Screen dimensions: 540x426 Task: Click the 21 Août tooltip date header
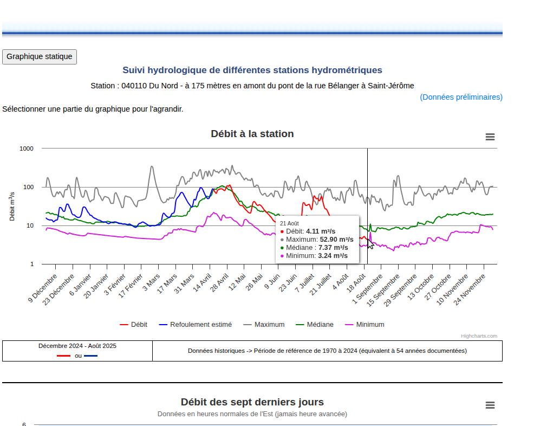289,223
